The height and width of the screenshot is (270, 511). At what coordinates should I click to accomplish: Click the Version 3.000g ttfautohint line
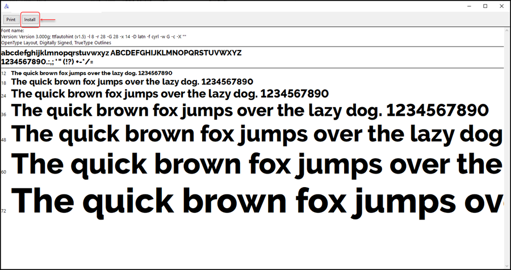(x=94, y=36)
